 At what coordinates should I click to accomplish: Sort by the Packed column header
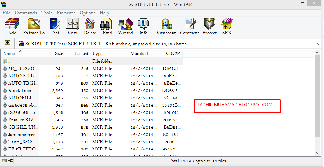[x=78, y=53]
